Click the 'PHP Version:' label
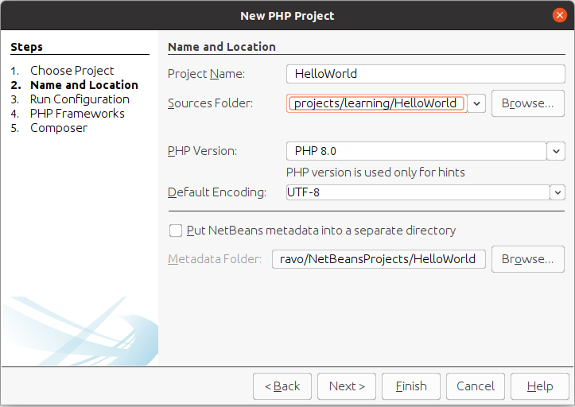Screen dimensions: 575x407 203,151
